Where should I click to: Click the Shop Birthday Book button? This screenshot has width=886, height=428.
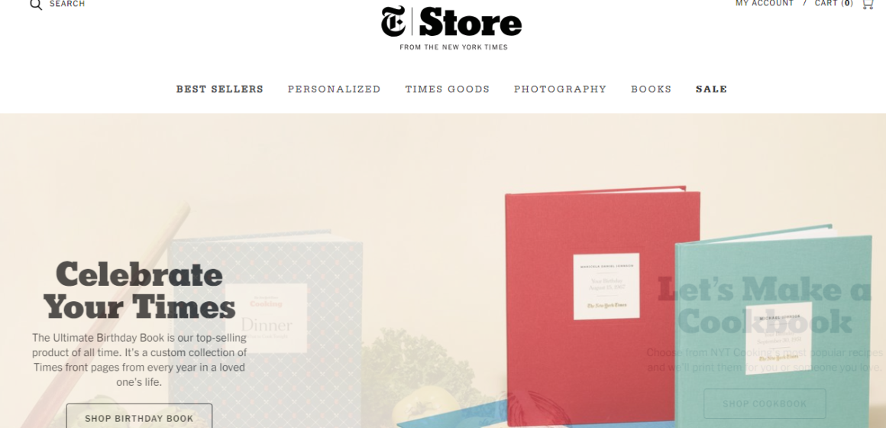[139, 416]
